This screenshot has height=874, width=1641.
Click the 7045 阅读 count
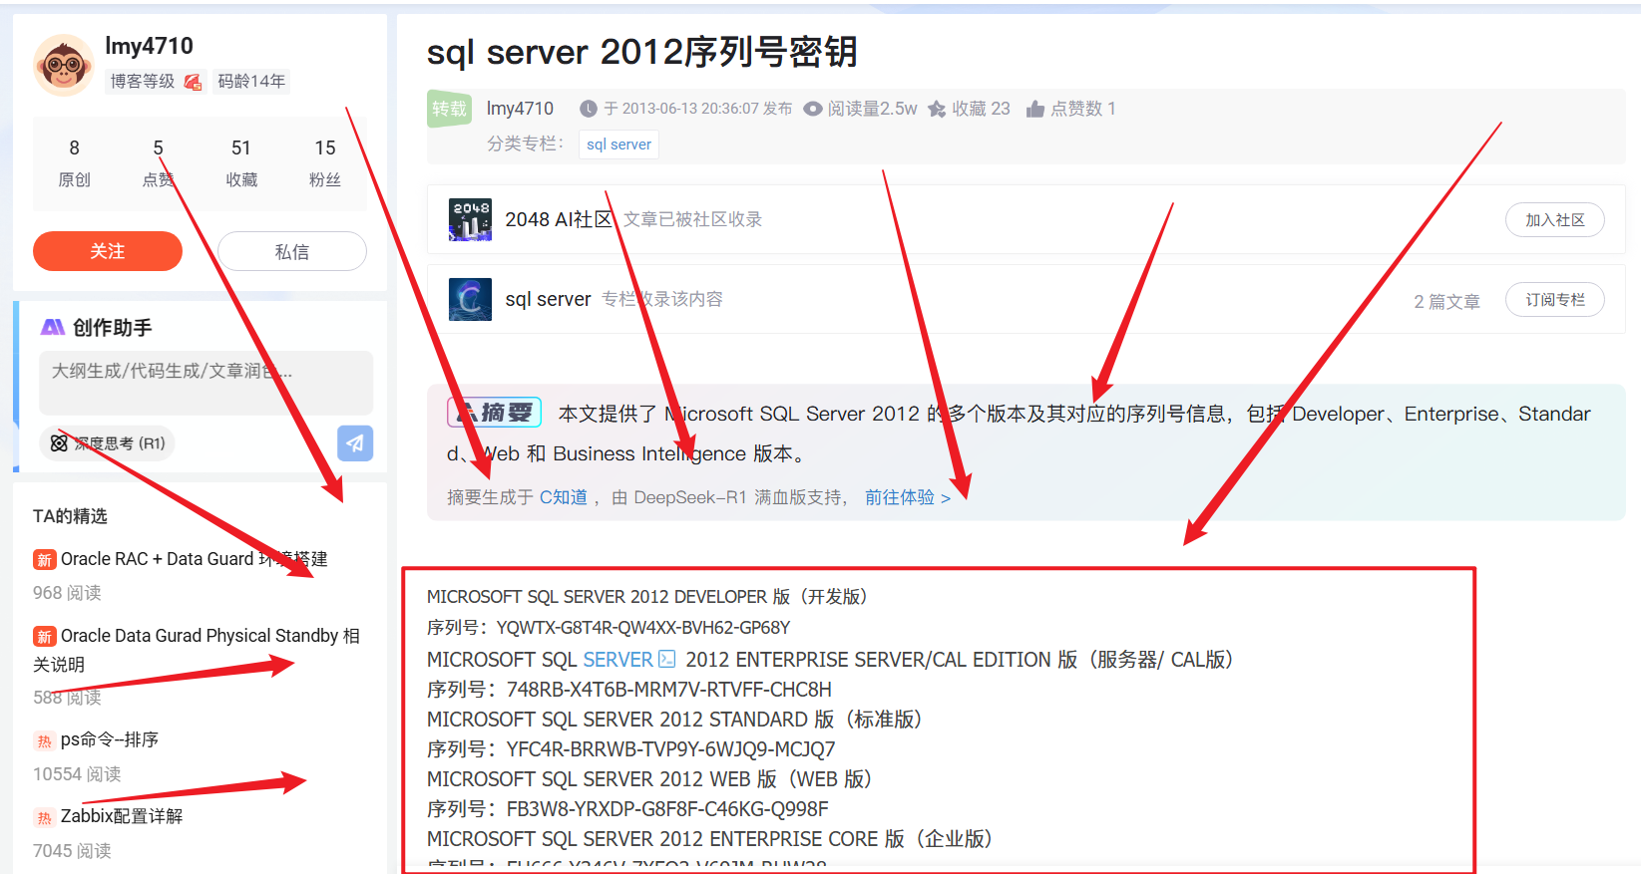pyautogui.click(x=72, y=851)
